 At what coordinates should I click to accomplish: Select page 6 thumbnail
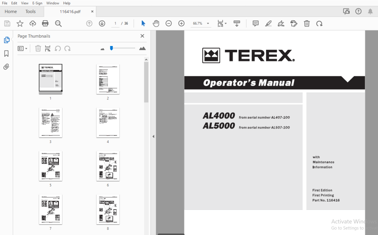(x=108, y=166)
